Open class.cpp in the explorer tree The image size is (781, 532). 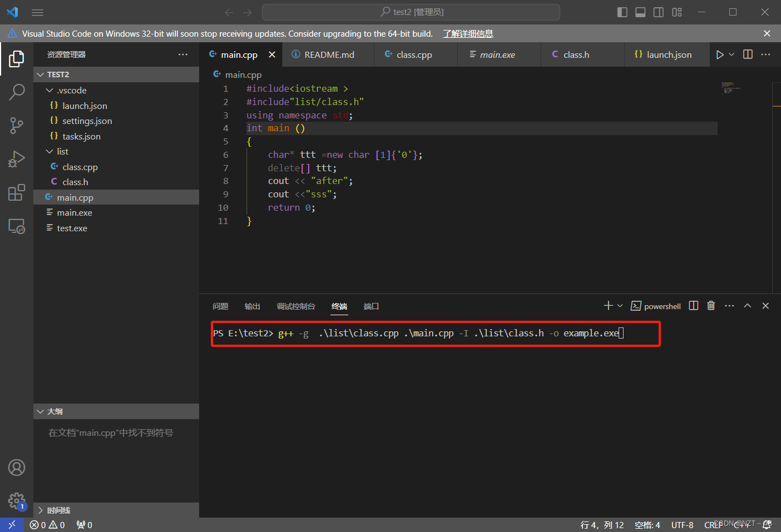click(x=116, y=167)
